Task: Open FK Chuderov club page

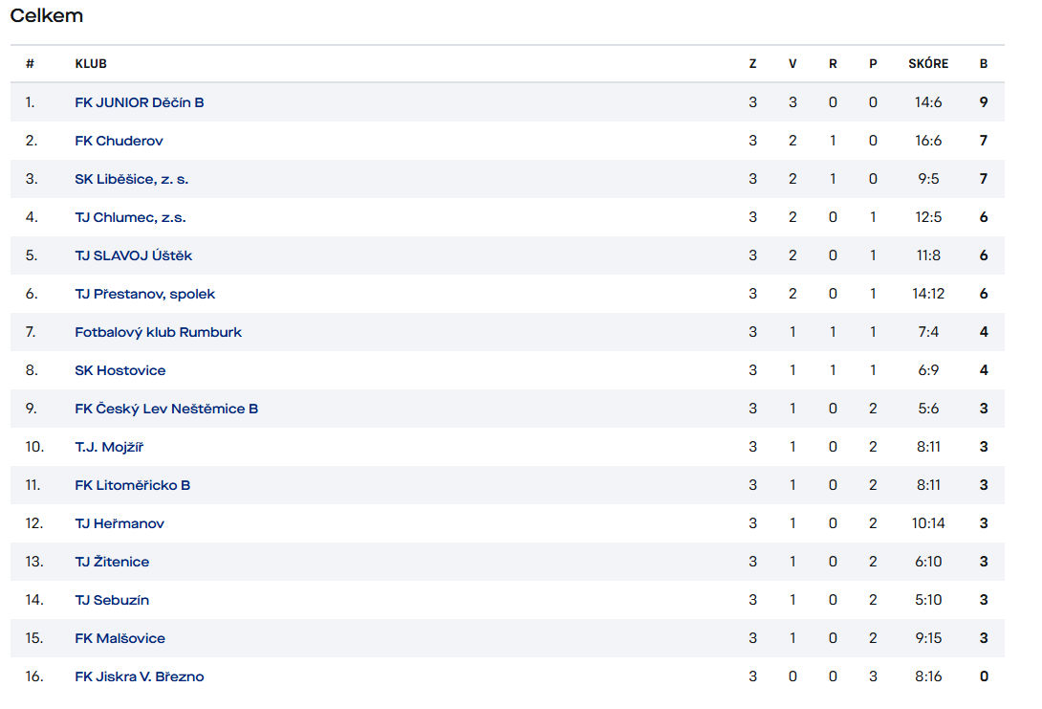Action: pos(119,141)
